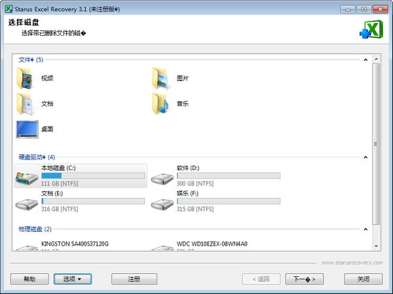Select local disk 本地磁盘 (C:) drive icon
The width and height of the screenshot is (393, 294).
coord(27,177)
